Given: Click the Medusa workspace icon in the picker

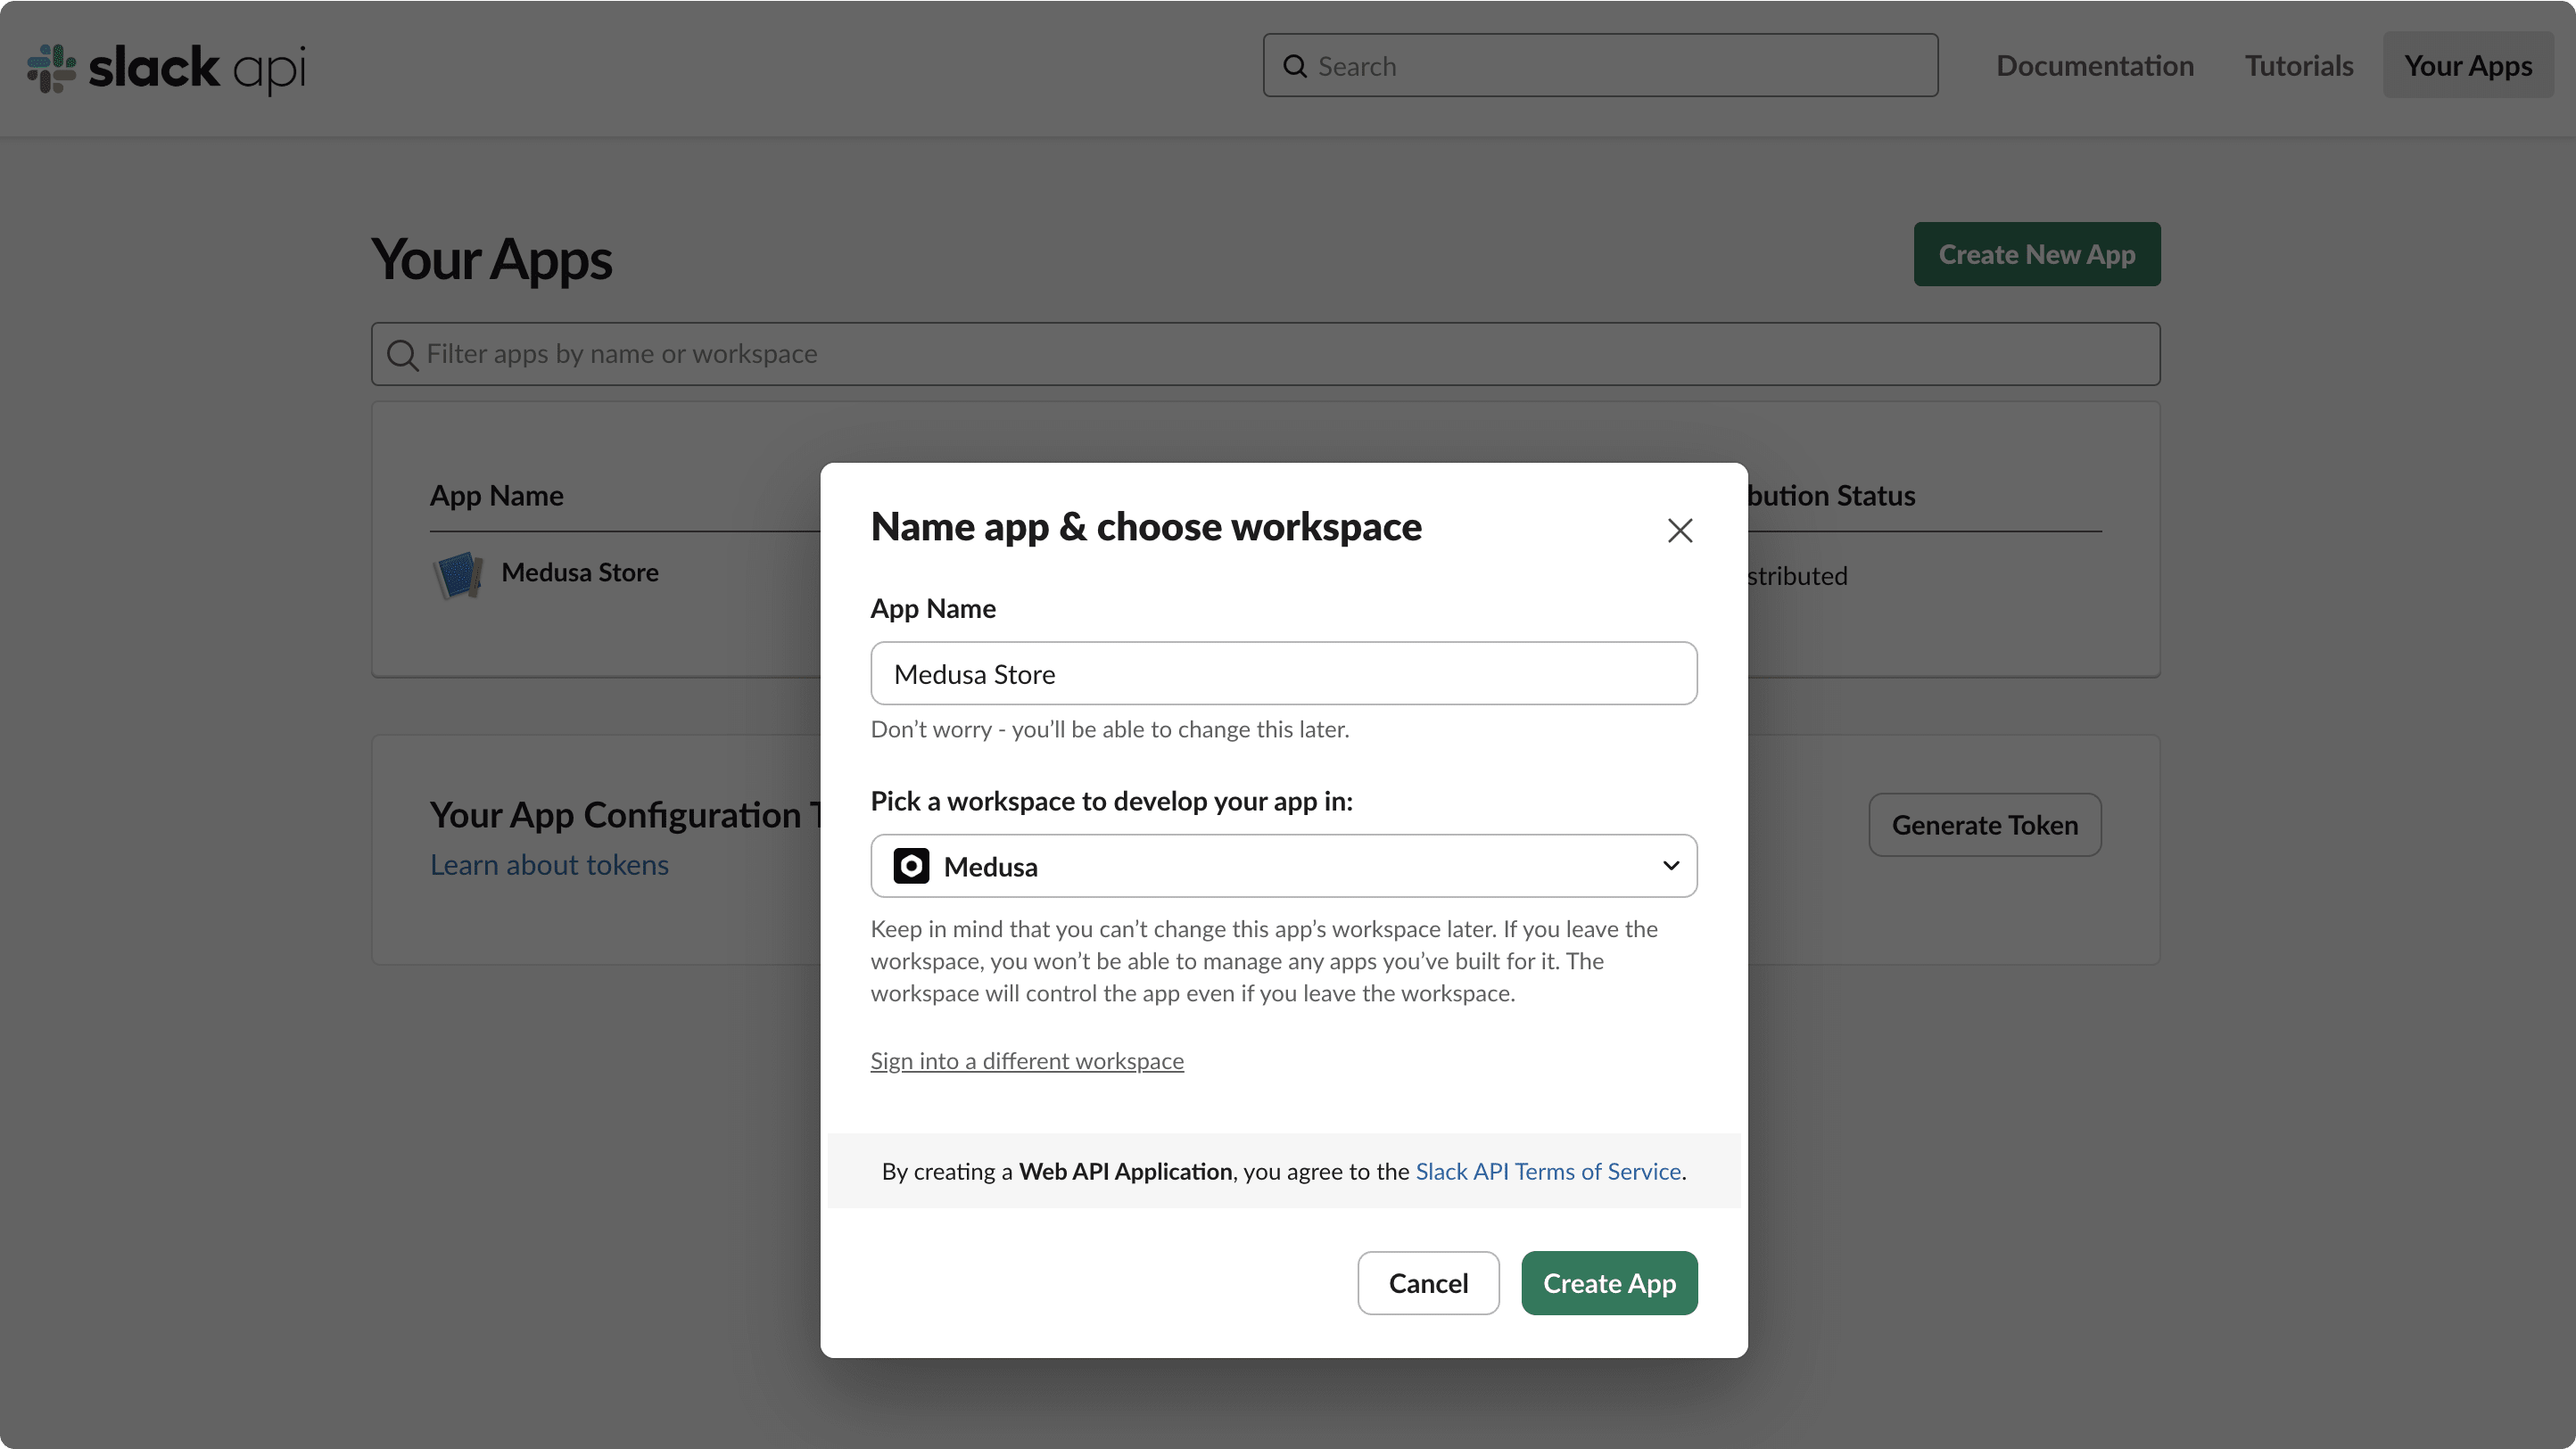Looking at the screenshot, I should [x=910, y=865].
